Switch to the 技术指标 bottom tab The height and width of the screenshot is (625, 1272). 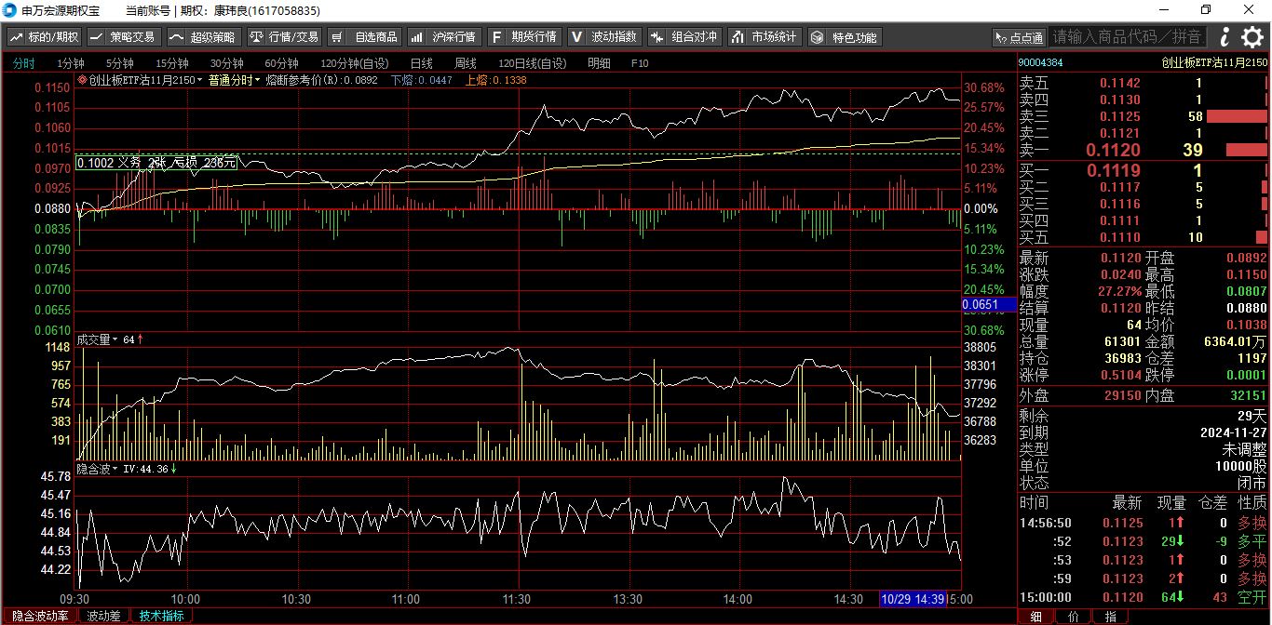pos(162,616)
